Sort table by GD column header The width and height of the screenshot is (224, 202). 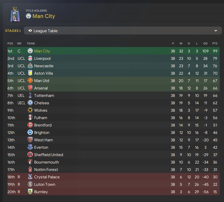point(205,43)
